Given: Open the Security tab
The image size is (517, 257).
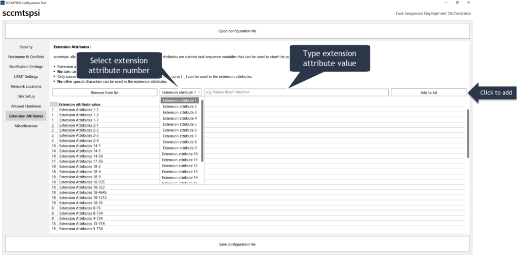Looking at the screenshot, I should pyautogui.click(x=26, y=47).
